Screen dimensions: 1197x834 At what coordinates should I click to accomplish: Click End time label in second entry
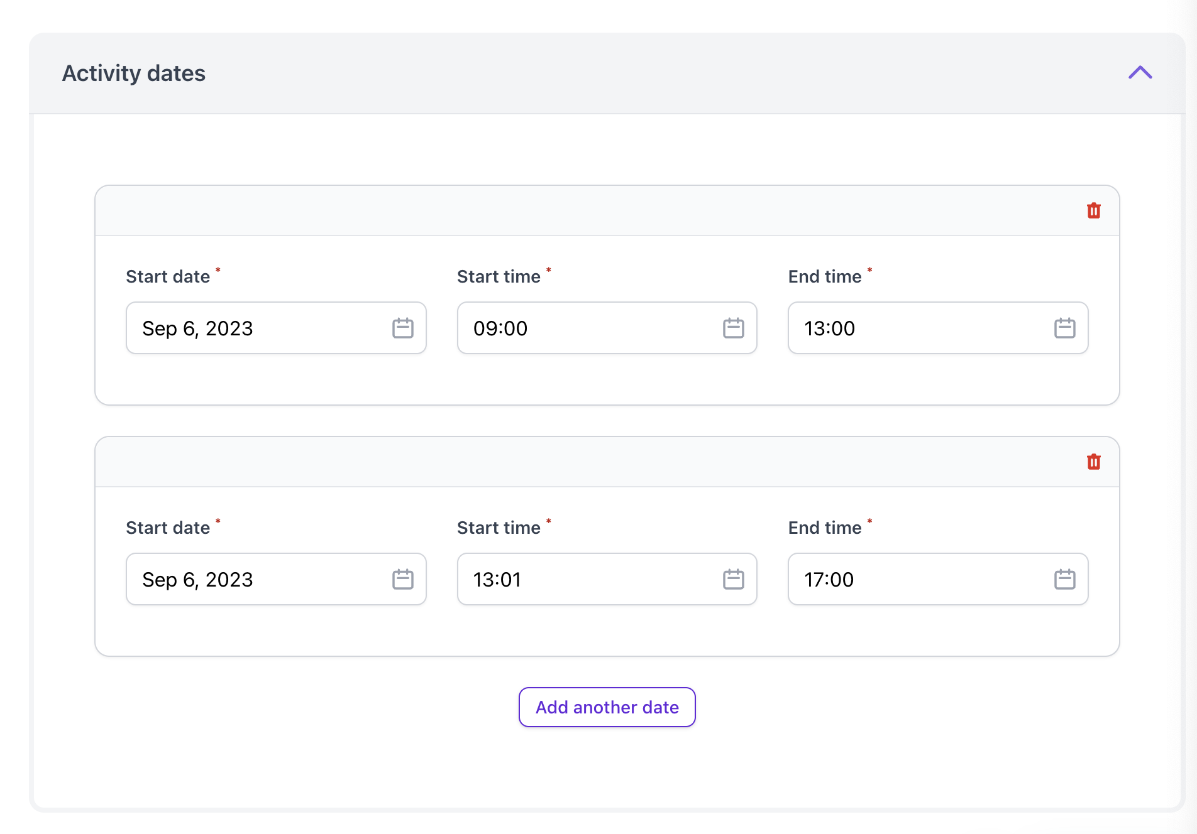[x=825, y=528]
